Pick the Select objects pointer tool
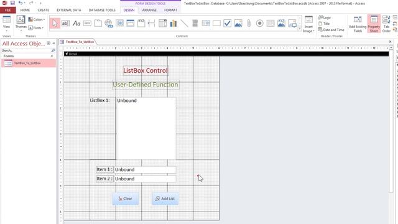This screenshot has width=398, height=224. pyautogui.click(x=55, y=24)
